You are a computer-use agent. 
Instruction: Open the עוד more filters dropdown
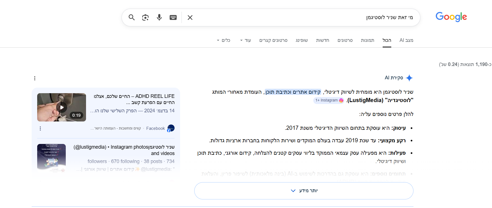click(x=246, y=40)
